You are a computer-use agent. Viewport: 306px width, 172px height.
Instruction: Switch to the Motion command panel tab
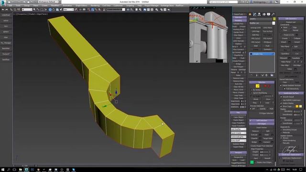(264, 14)
